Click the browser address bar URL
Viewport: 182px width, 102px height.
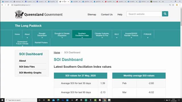22,5
